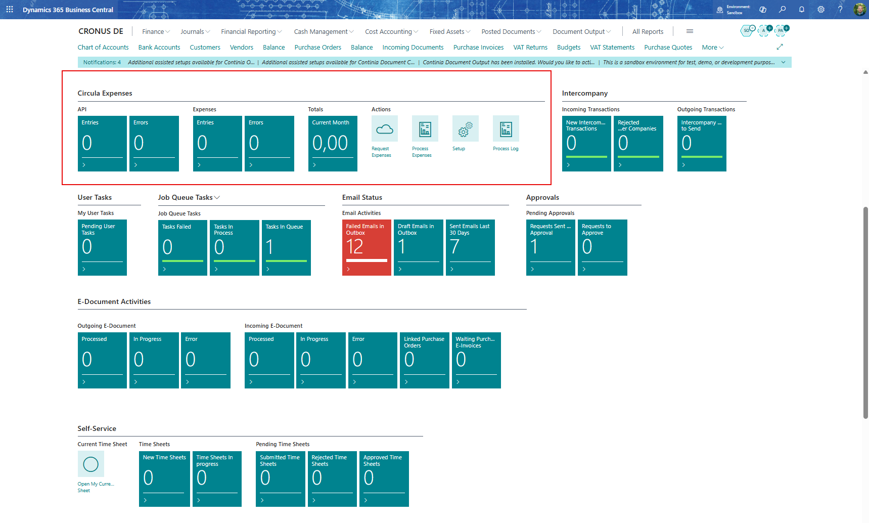Open the Approved Time Sheets tile

[384, 479]
